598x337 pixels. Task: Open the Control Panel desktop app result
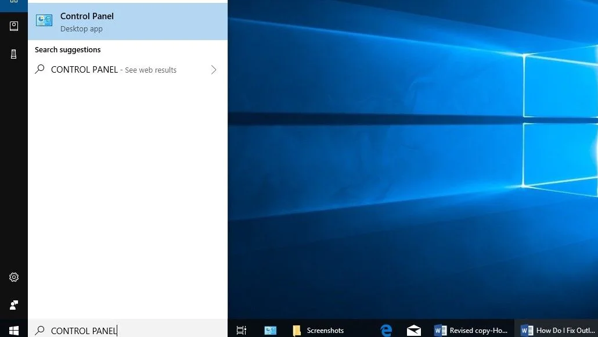tap(128, 21)
